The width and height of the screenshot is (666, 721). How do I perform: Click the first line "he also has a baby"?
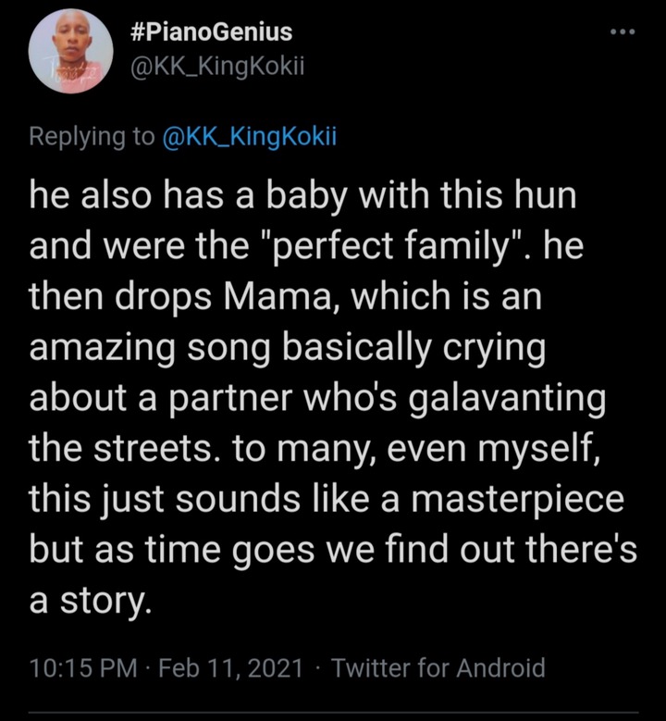188,195
